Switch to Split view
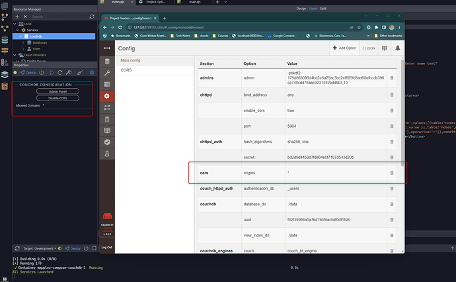 323,9
